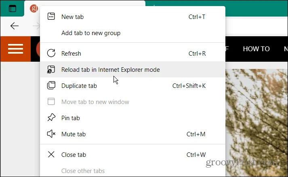Choose Close tab from the menu
Viewport: 288px width, 177px height.
132,154
